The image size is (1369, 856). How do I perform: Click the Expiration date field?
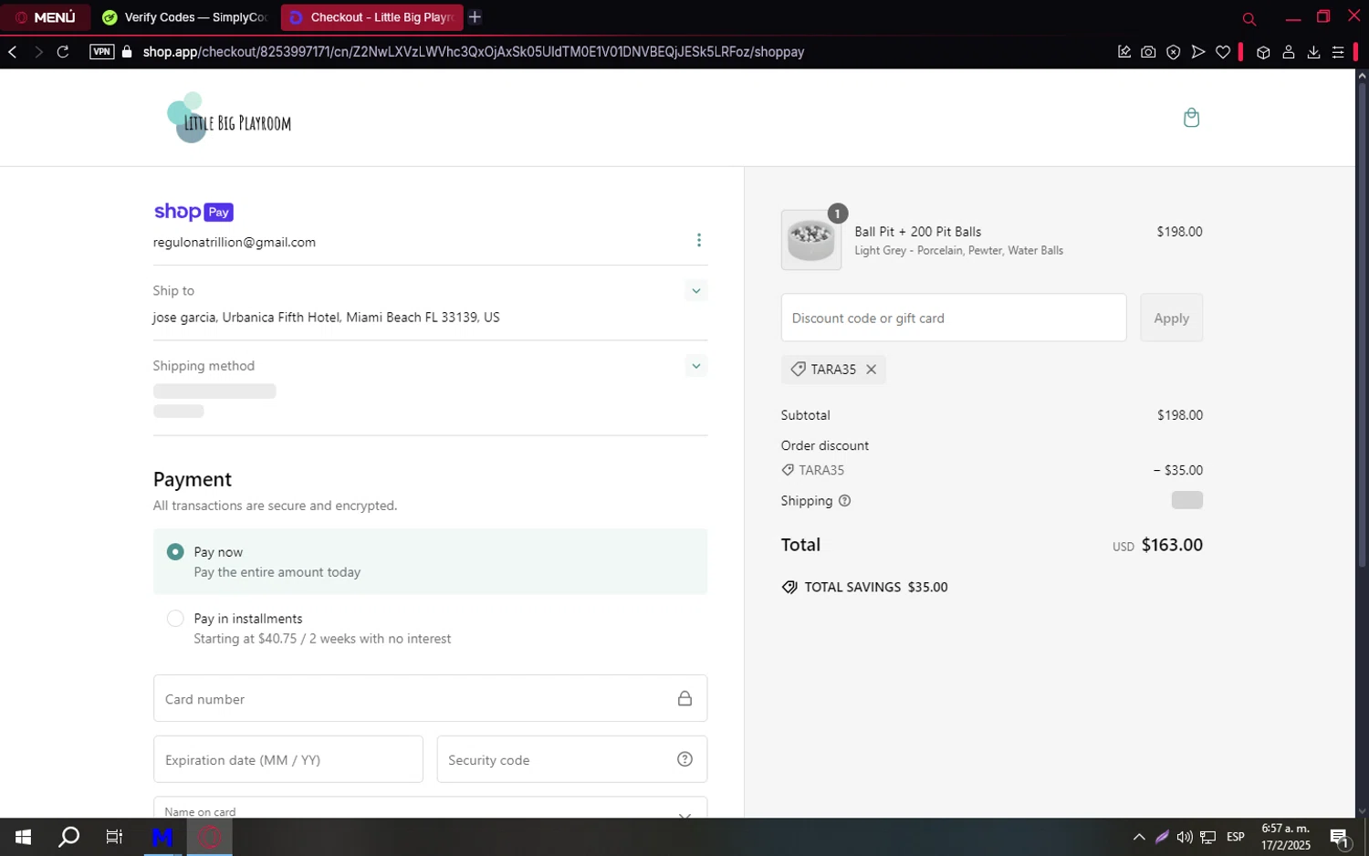click(x=288, y=759)
